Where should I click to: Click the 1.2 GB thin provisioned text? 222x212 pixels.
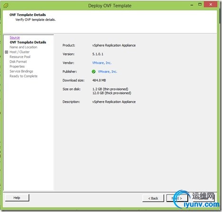click(111, 89)
